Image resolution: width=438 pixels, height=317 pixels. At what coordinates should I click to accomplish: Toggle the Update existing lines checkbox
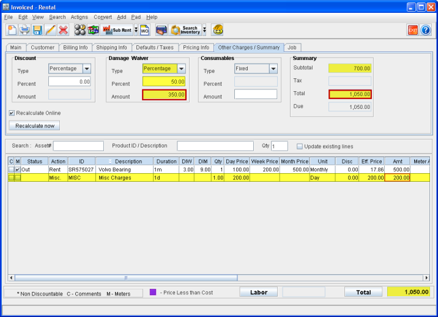click(300, 146)
